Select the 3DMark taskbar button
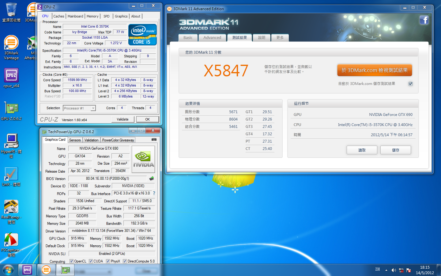441x276 pixels. pyautogui.click(x=46, y=270)
